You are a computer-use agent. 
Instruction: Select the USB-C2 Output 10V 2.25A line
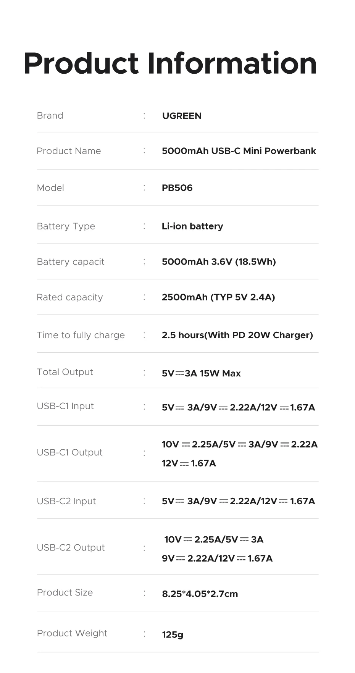(x=214, y=539)
